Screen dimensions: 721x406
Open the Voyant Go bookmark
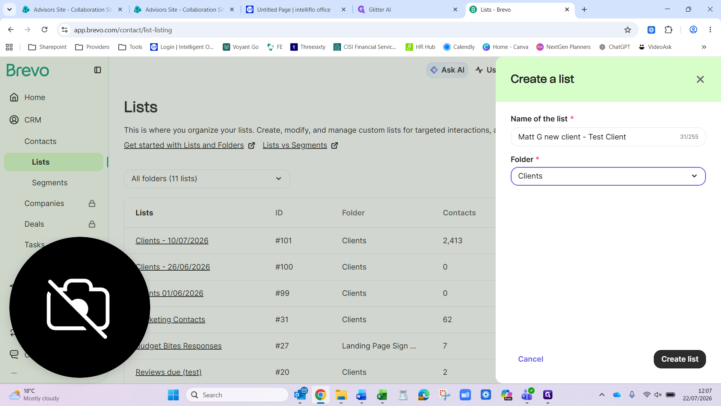[241, 47]
